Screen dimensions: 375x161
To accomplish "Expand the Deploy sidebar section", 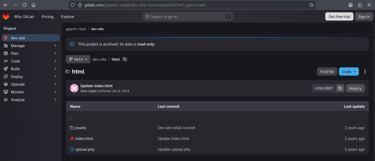I will (17, 76).
